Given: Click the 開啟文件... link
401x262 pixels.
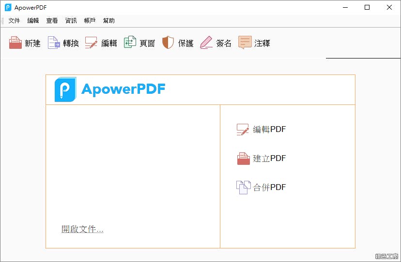Looking at the screenshot, I should point(82,229).
